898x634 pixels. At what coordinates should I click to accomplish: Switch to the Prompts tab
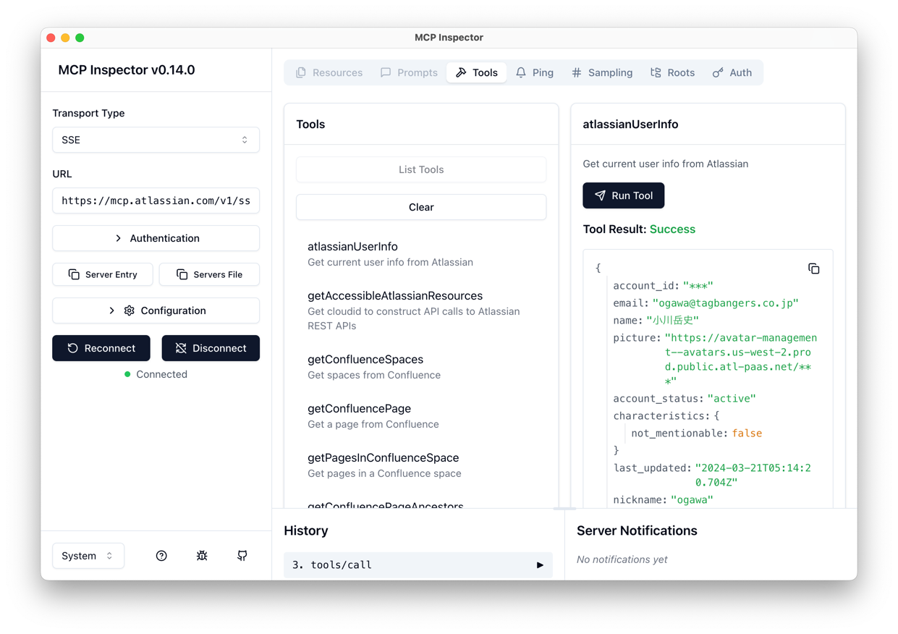[409, 72]
